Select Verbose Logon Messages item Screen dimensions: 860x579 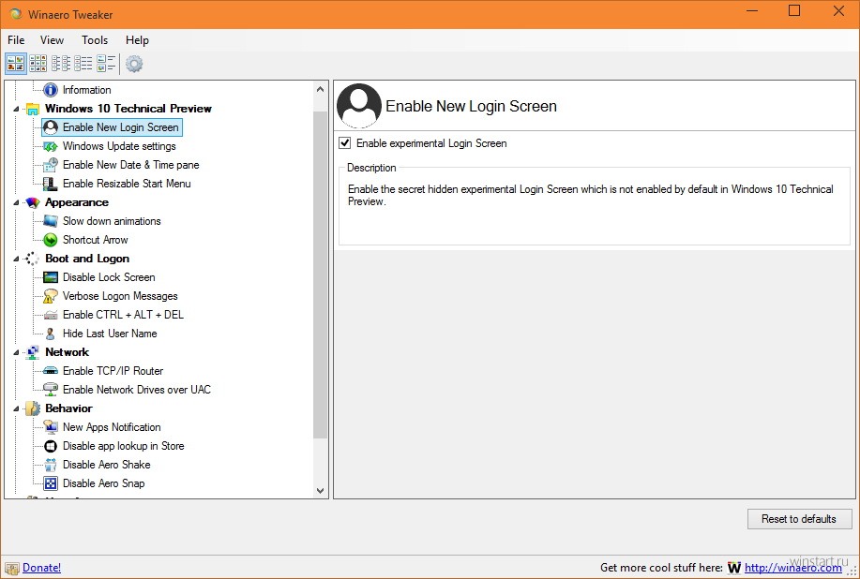(120, 296)
